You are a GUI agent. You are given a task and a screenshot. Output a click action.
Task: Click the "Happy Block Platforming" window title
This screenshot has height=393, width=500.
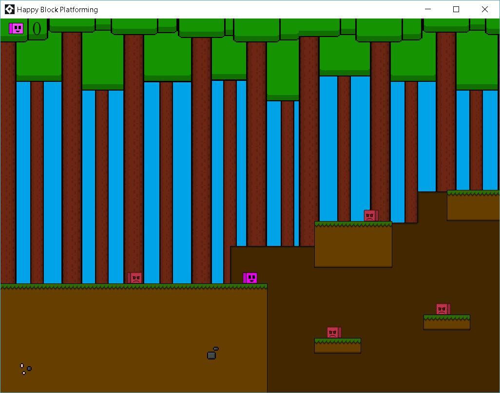(x=58, y=10)
